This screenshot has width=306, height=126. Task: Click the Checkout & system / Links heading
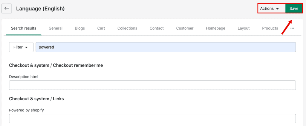[x=36, y=99]
